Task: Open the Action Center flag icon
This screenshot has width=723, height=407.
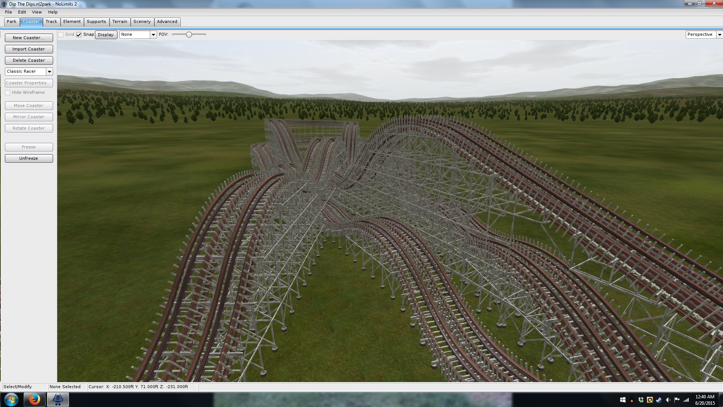Action: coord(677,400)
